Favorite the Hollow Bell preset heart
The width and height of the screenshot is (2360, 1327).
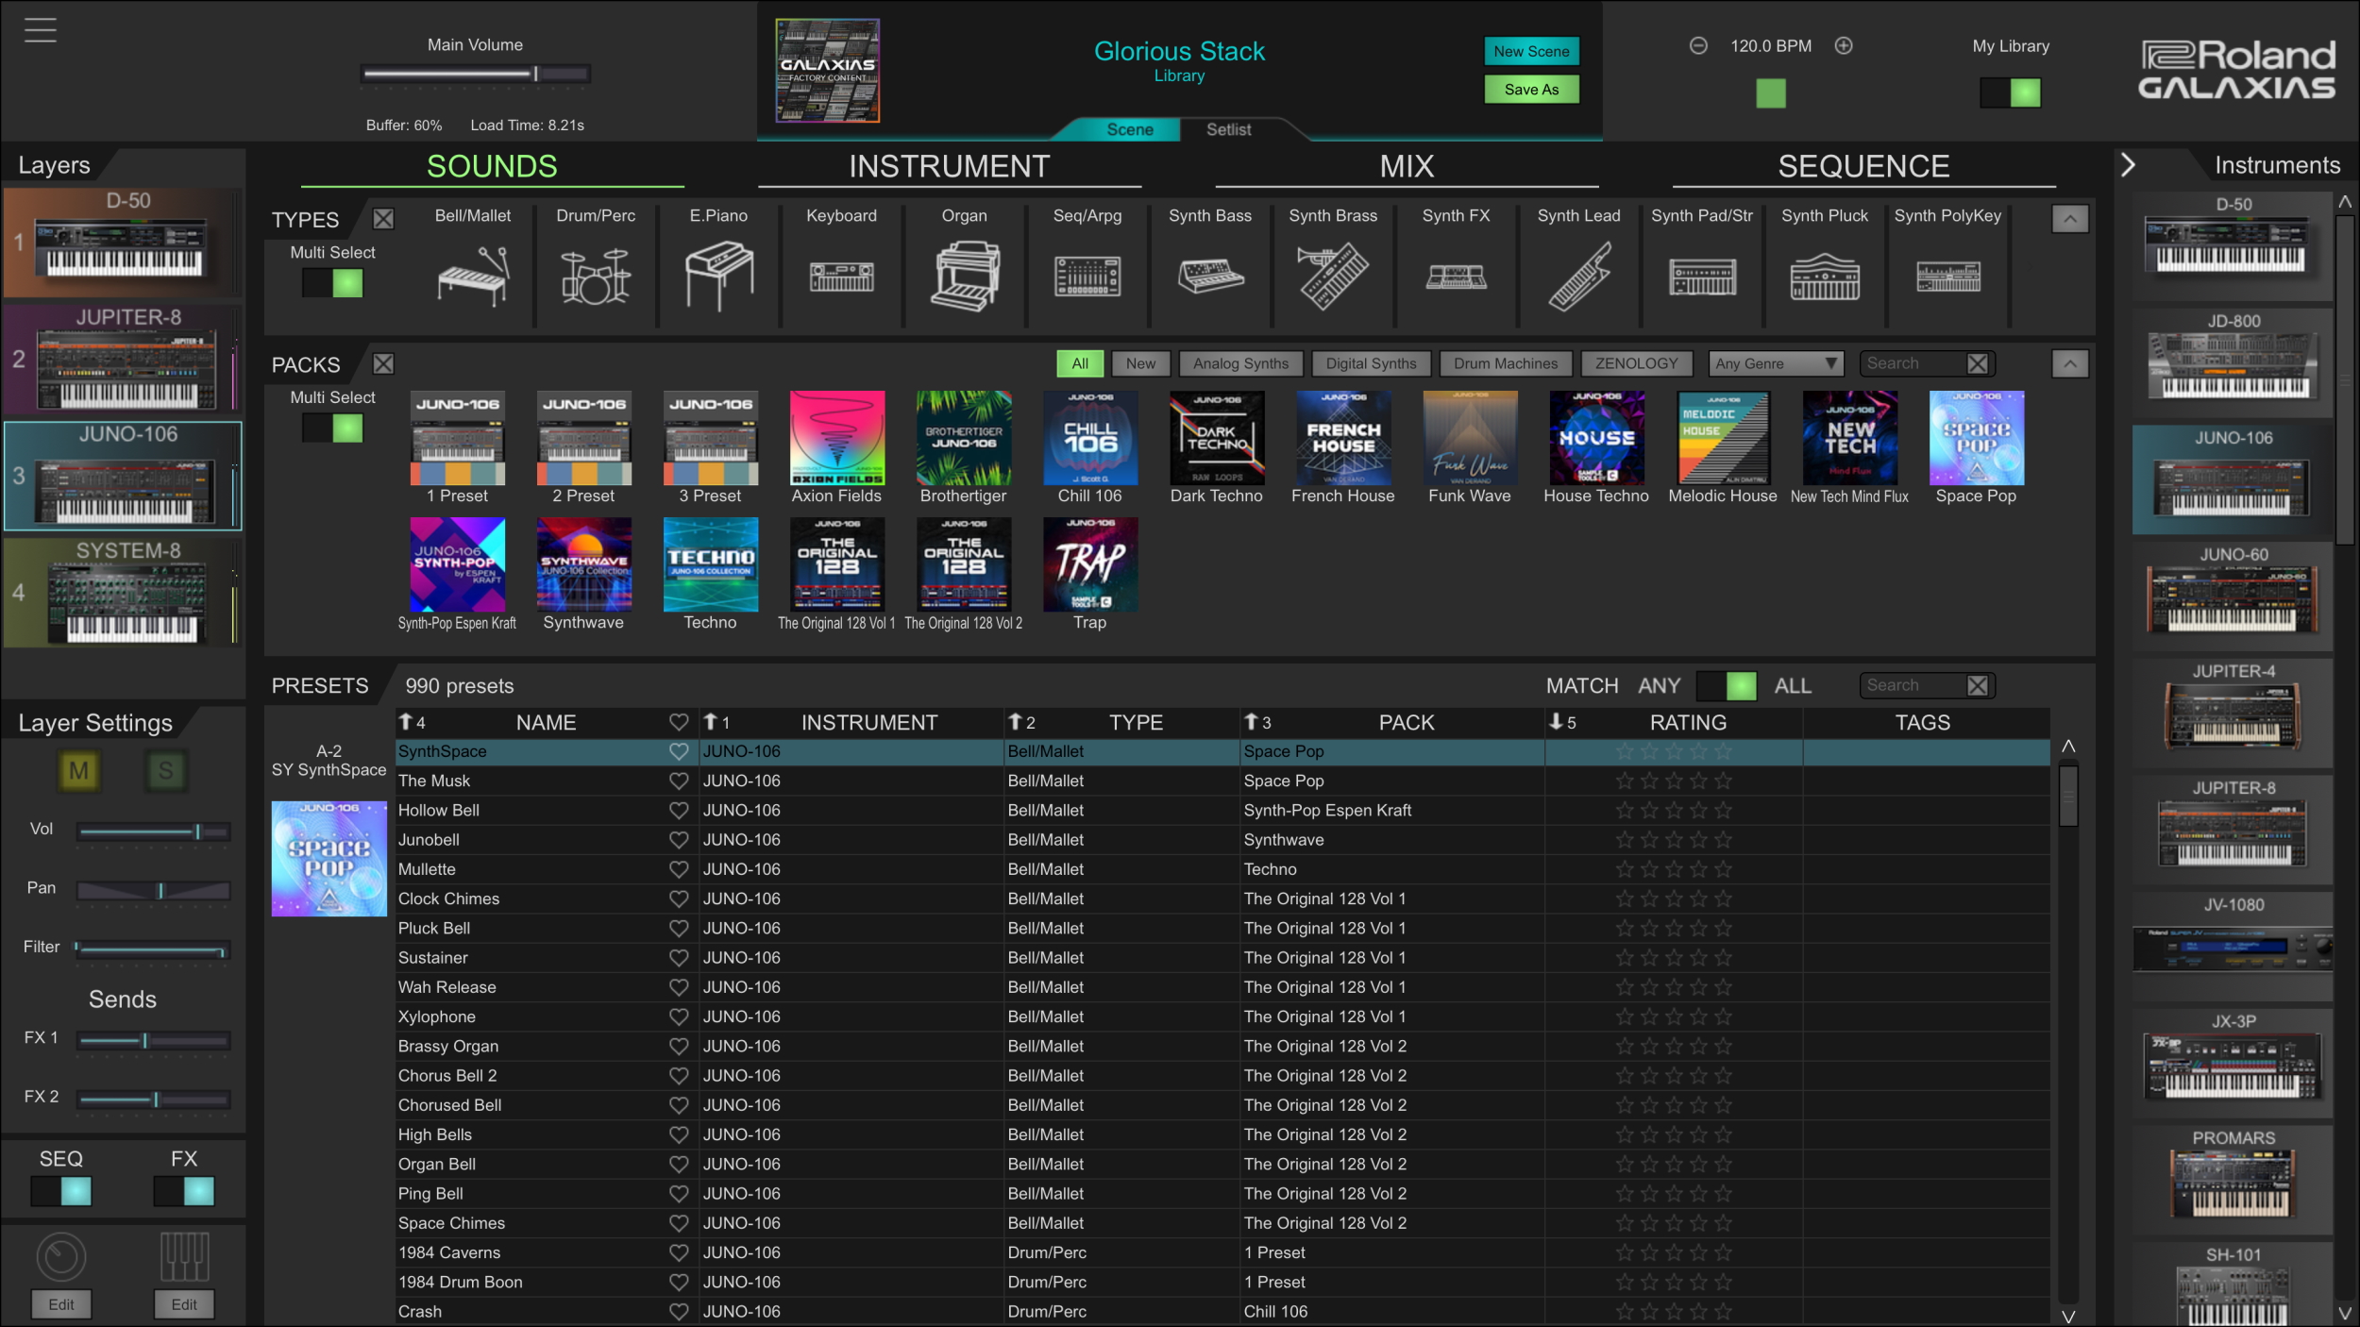click(x=678, y=810)
